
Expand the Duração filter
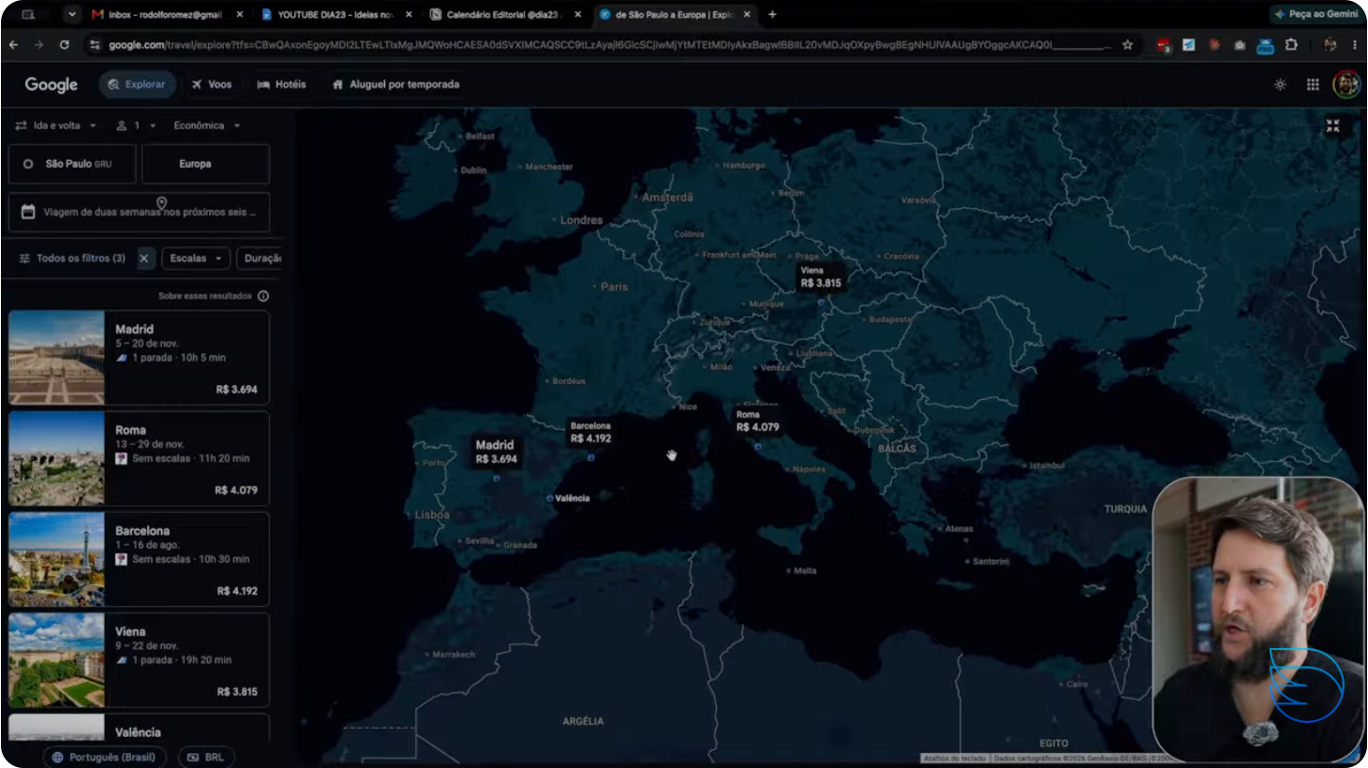pos(260,258)
